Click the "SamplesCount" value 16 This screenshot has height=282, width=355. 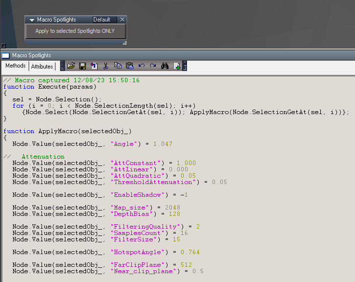184,233
